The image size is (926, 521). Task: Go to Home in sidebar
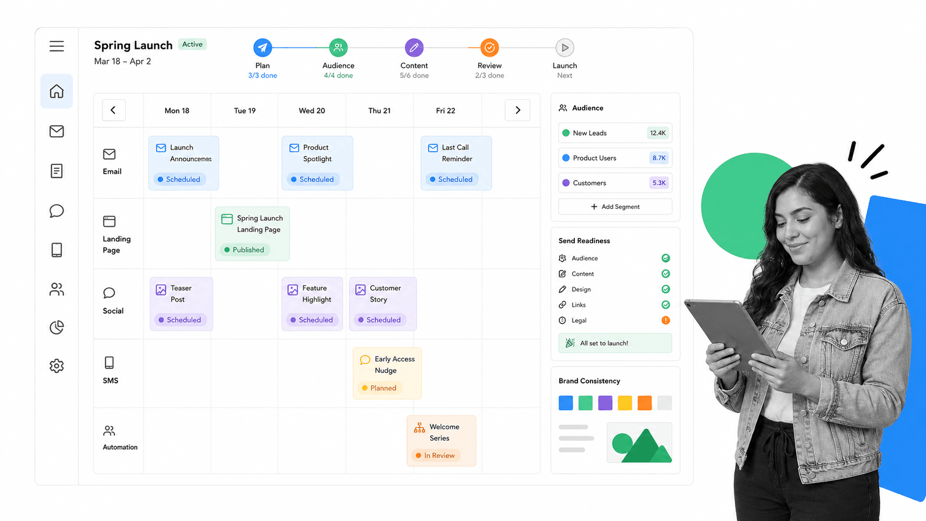[x=56, y=91]
